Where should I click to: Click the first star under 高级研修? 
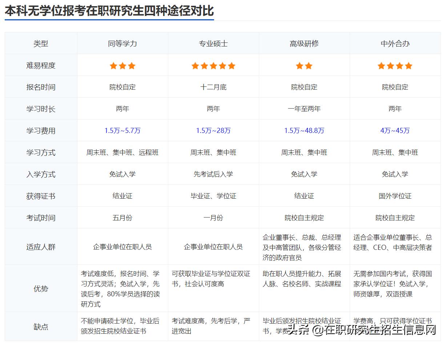click(x=299, y=66)
